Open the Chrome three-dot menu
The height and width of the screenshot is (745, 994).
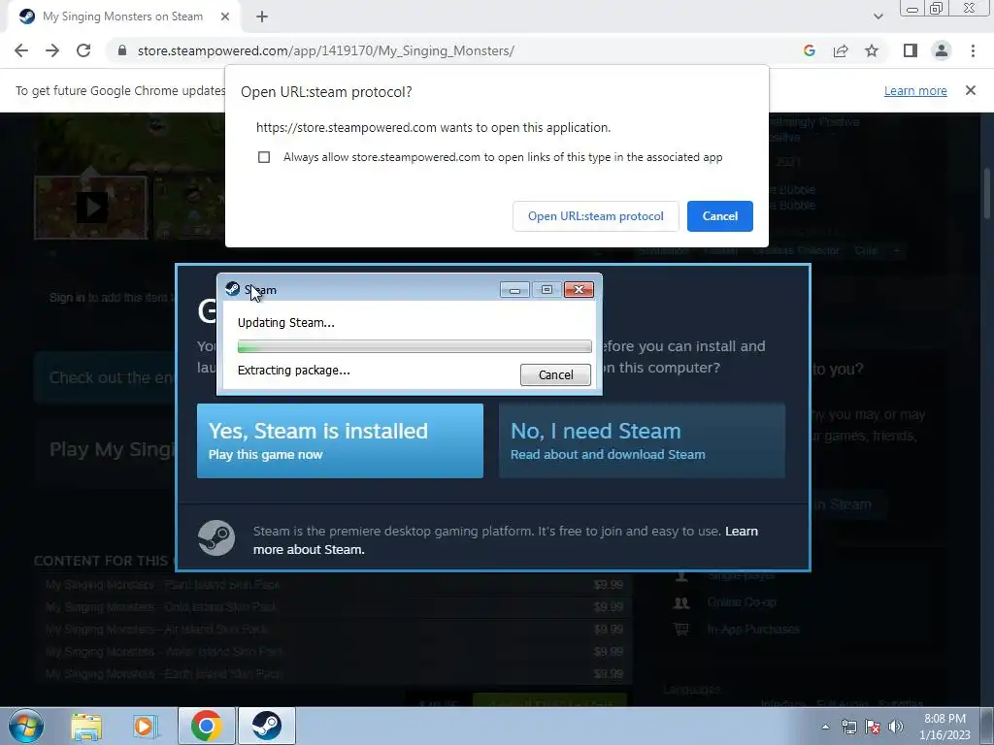[x=973, y=50]
